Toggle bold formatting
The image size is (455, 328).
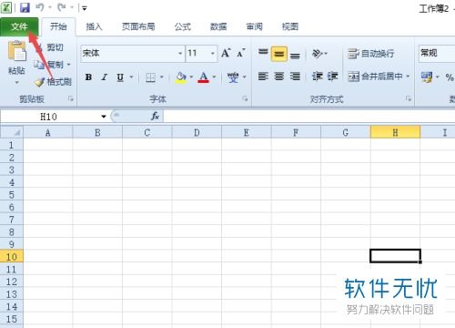88,77
